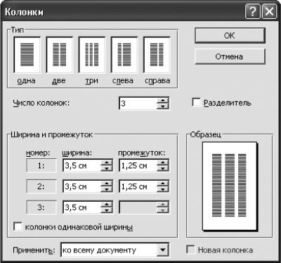The image size is (281, 263).
Task: Increase 'Число колонок' with up arrow
Action: [163, 101]
